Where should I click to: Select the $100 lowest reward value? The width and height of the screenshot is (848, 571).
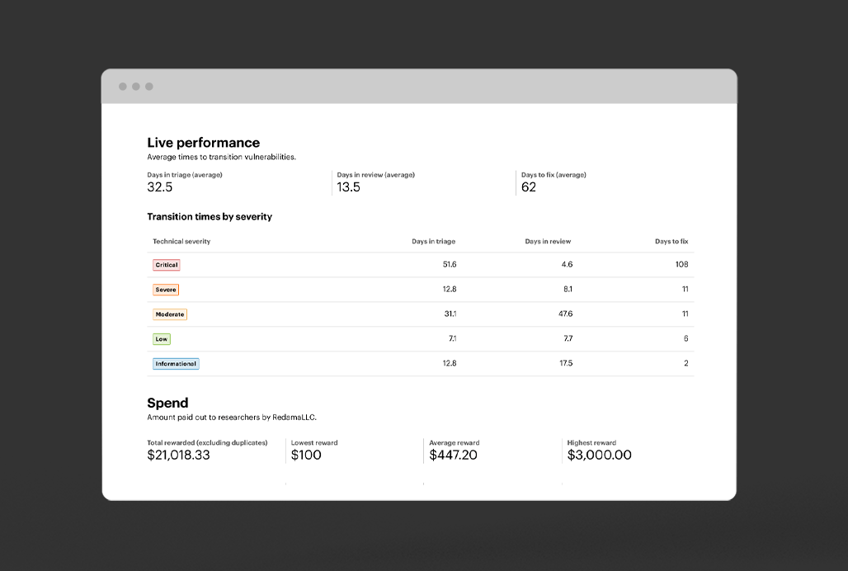click(x=306, y=455)
